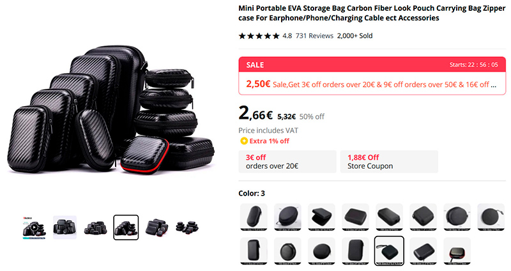
Task: Choose the first color option, slim oval case
Action: (254, 217)
